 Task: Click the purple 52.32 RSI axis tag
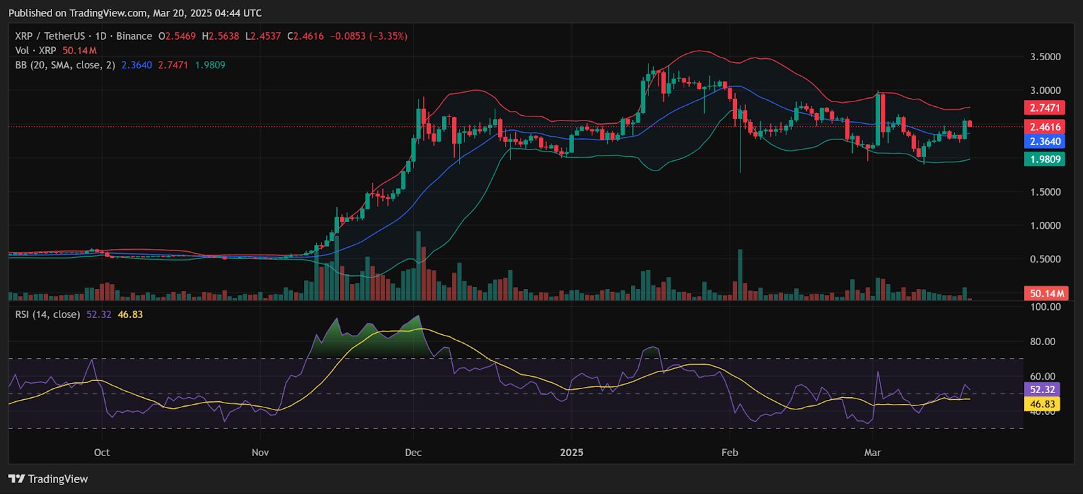pyautogui.click(x=1042, y=390)
